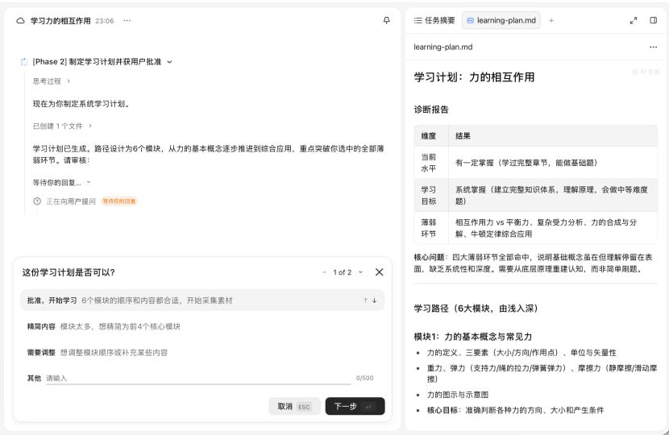Choose the 精简内容 option

(202, 326)
